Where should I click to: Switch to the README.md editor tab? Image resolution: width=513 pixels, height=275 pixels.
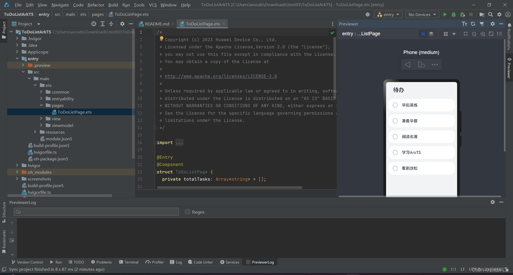point(157,24)
